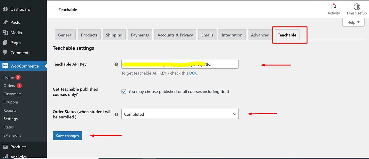Open the Settings submenu item

point(11,119)
